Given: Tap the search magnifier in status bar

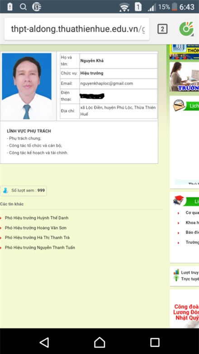Looking at the screenshot, I should 23,7.
